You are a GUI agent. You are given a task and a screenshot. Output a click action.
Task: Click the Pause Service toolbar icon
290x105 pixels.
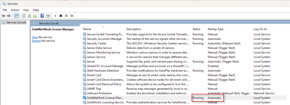click(66, 16)
